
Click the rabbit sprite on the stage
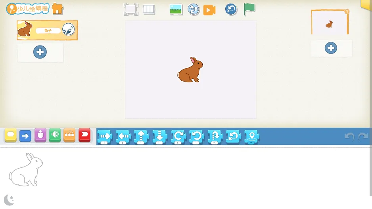pyautogui.click(x=190, y=70)
